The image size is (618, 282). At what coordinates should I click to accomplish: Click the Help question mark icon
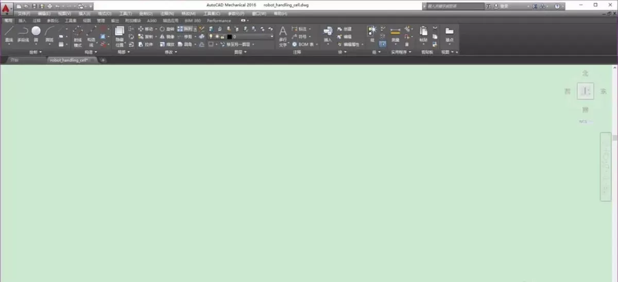pos(557,6)
